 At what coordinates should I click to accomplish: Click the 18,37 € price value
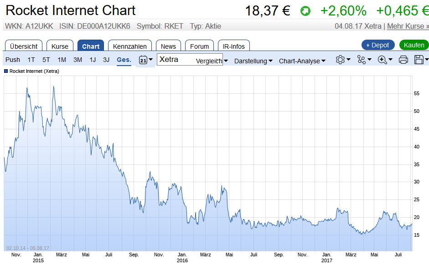[268, 11]
